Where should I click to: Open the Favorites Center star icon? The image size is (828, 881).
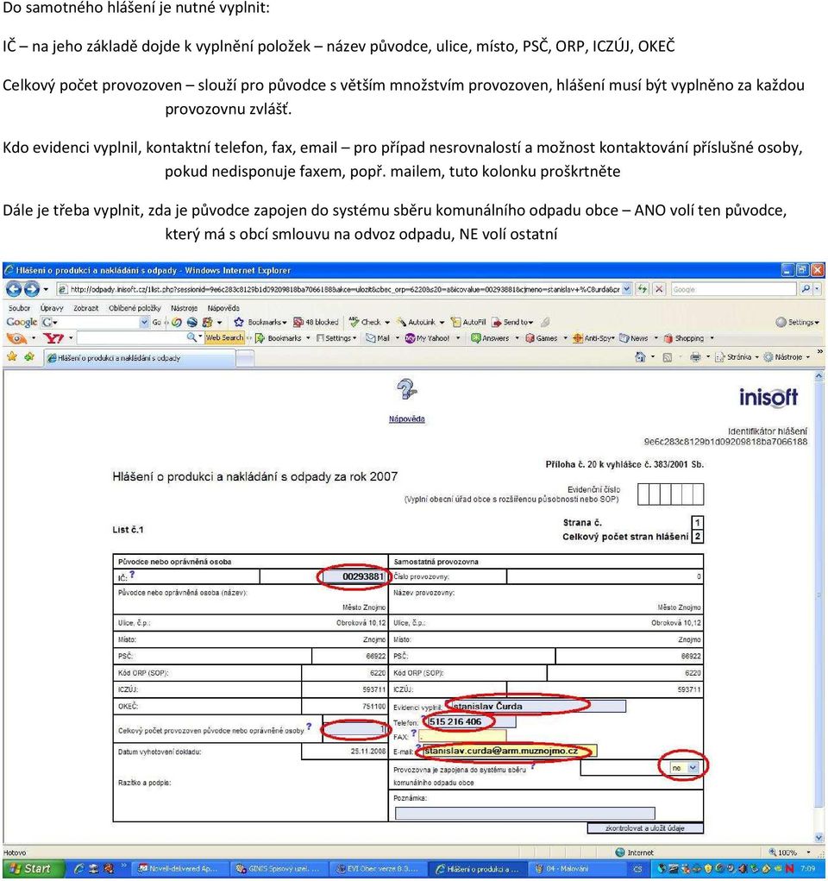click(x=12, y=356)
